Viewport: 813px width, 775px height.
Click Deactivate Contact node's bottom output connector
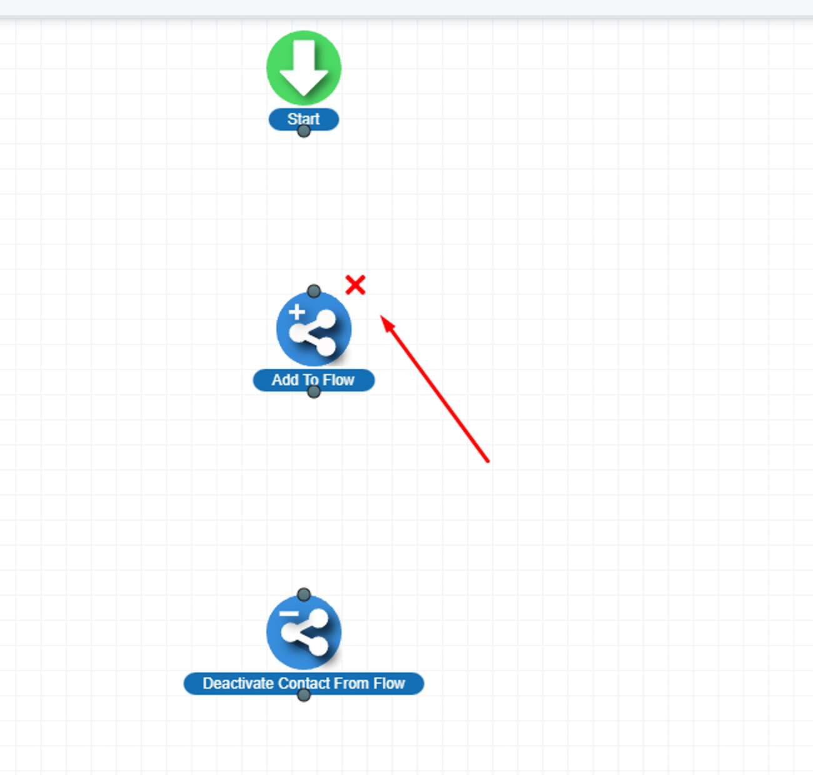point(303,695)
